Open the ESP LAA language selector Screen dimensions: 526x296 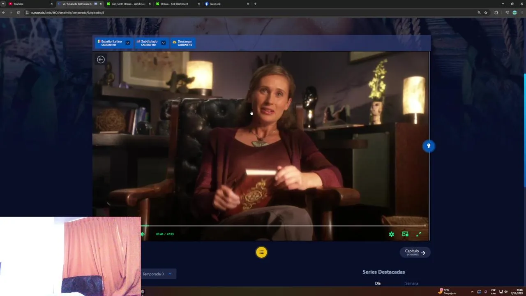(493, 291)
